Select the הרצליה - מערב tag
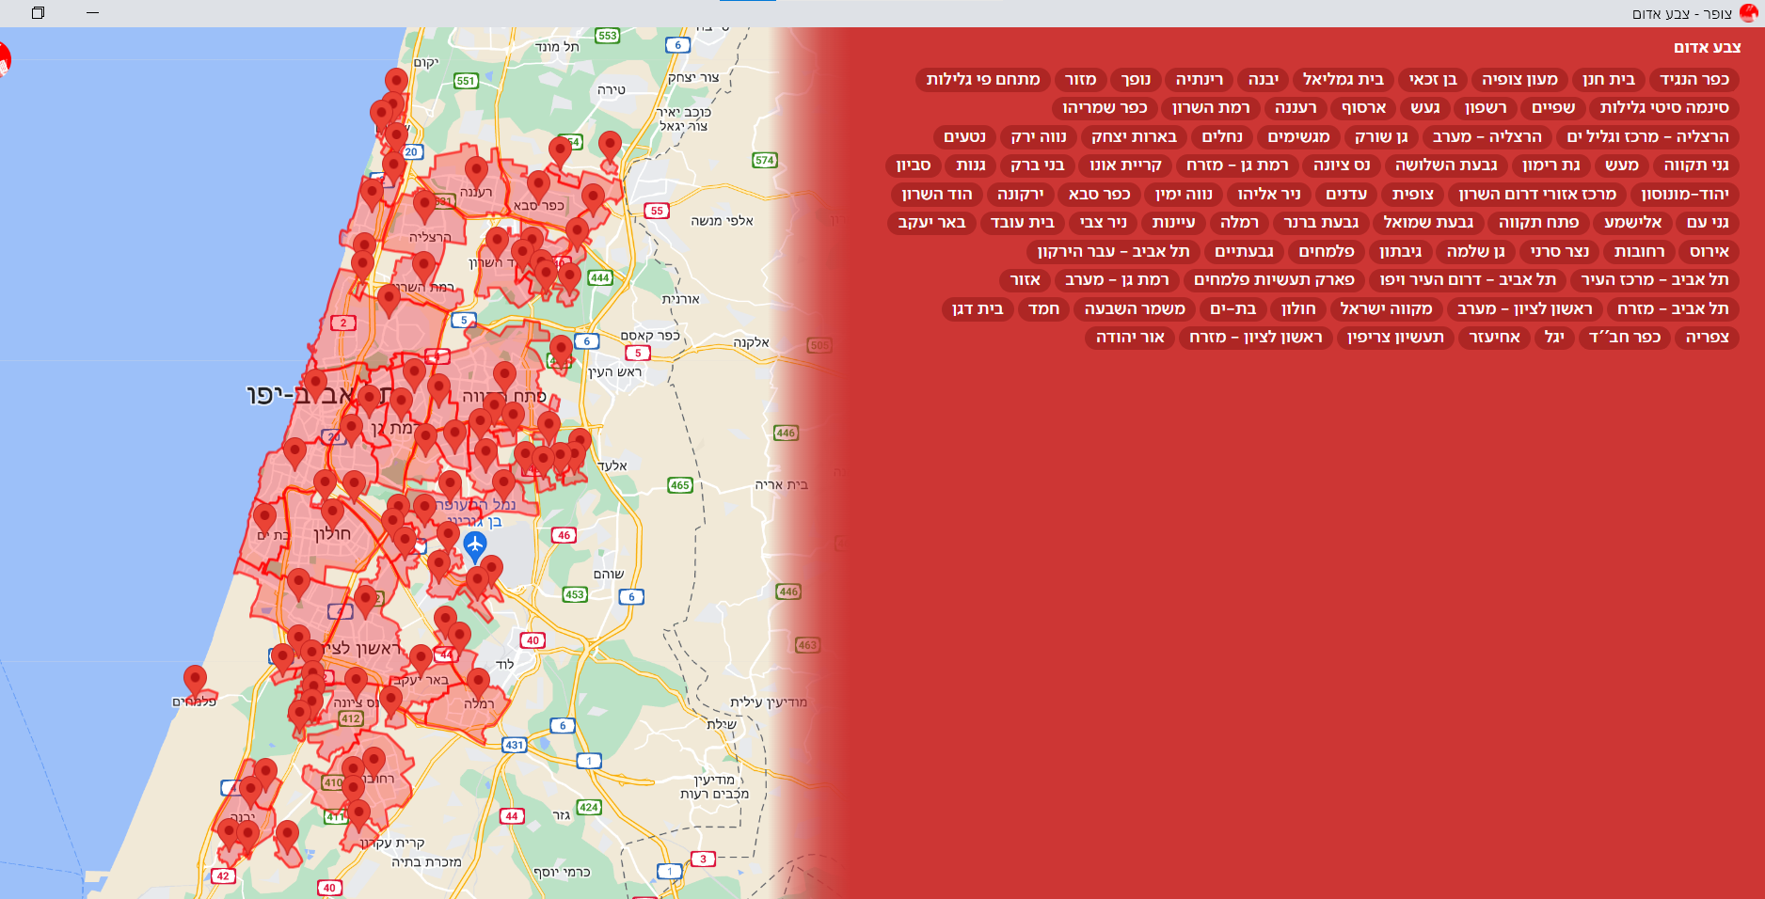 click(1487, 137)
